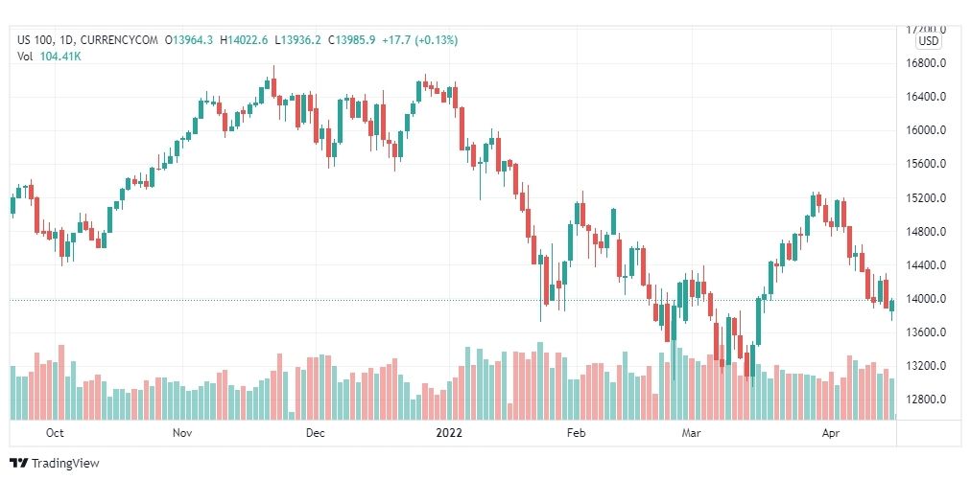This screenshot has width=971, height=480.
Task: Click the high price H14022.6 value
Action: click(248, 40)
